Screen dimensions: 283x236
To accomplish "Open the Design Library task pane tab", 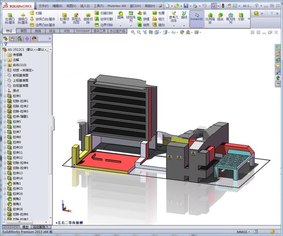I will [x=278, y=59].
